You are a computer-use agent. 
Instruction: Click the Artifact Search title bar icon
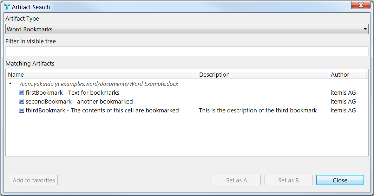(7, 7)
